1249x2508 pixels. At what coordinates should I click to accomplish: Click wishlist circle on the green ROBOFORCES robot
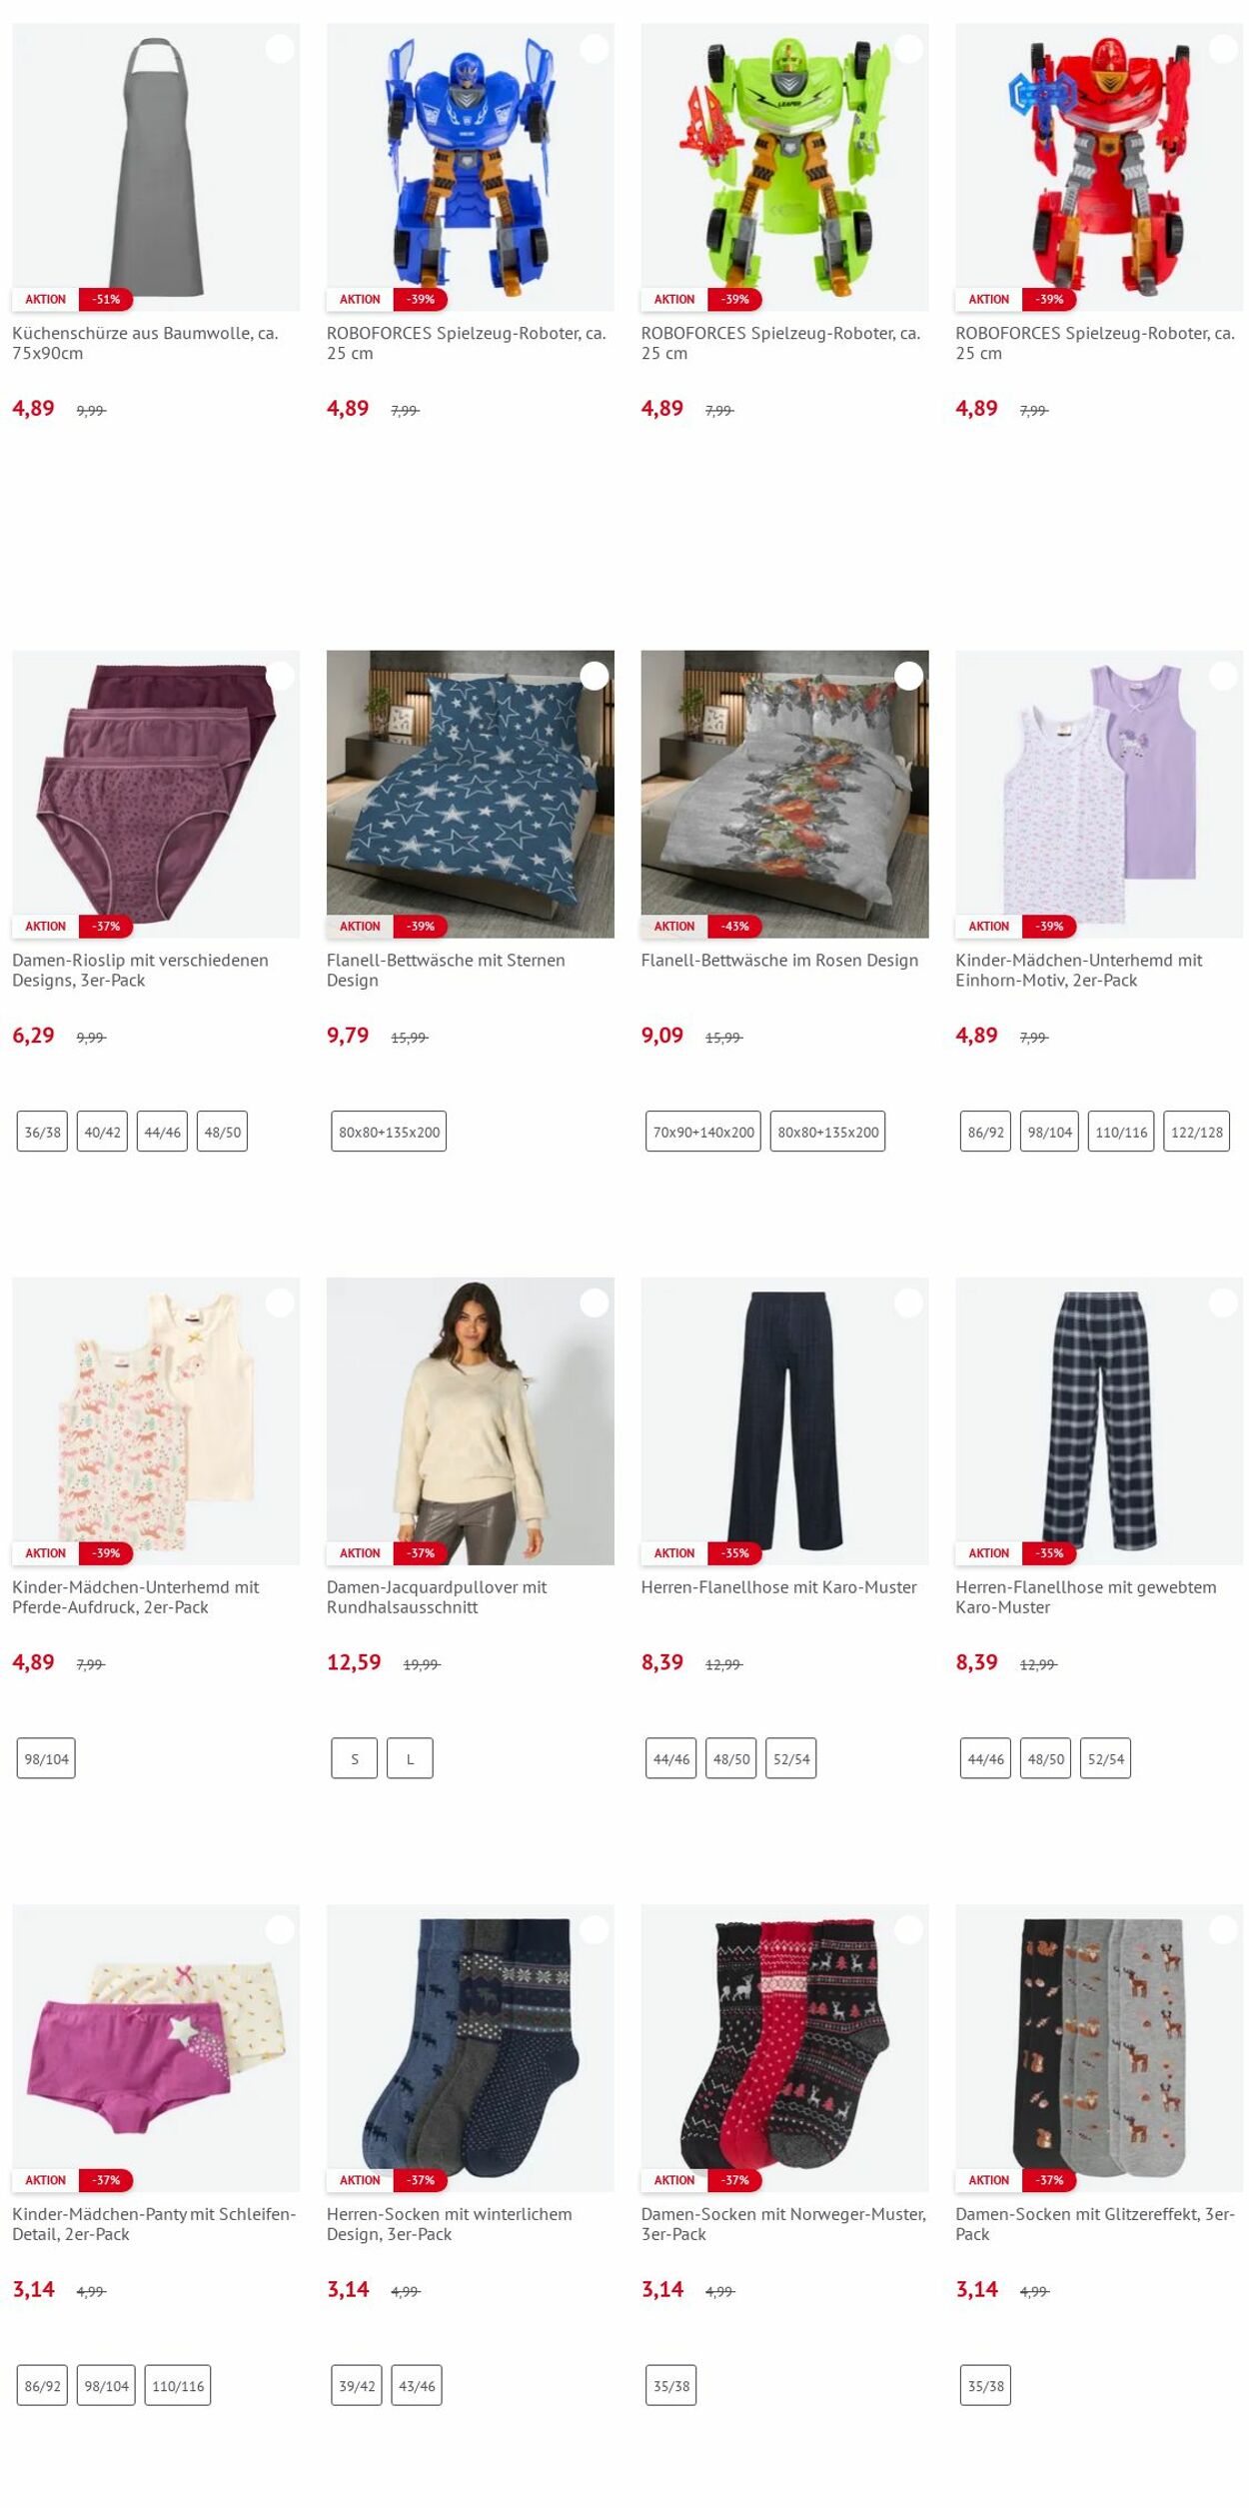tap(908, 49)
